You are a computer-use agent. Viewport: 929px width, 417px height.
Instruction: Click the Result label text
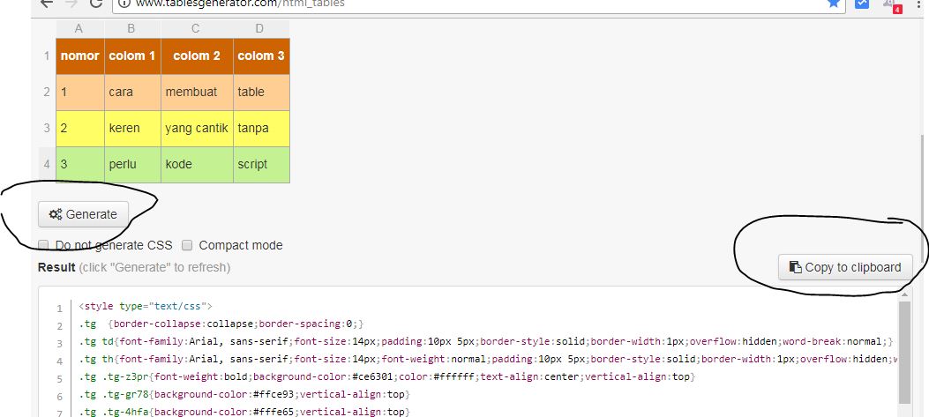tap(56, 267)
